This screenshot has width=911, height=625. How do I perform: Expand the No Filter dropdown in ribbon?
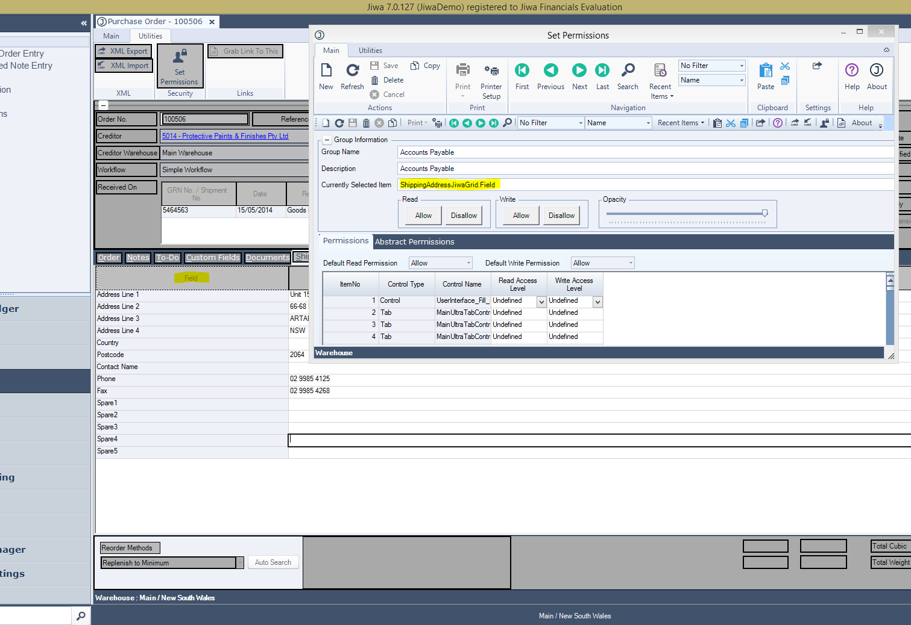tap(712, 66)
